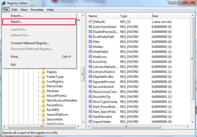Select the NewShortcutHandlers tree item label
The width and height of the screenshot is (197, 137).
coord(62,101)
